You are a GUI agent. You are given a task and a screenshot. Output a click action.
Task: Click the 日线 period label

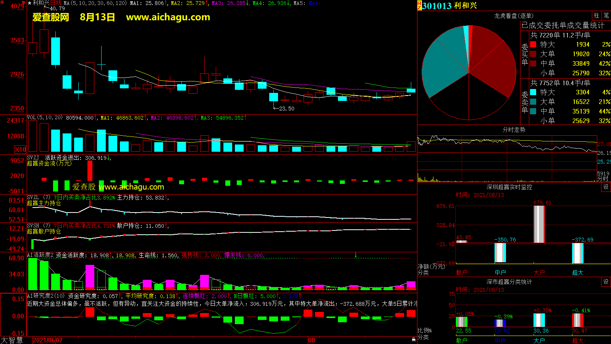[x=56, y=3]
